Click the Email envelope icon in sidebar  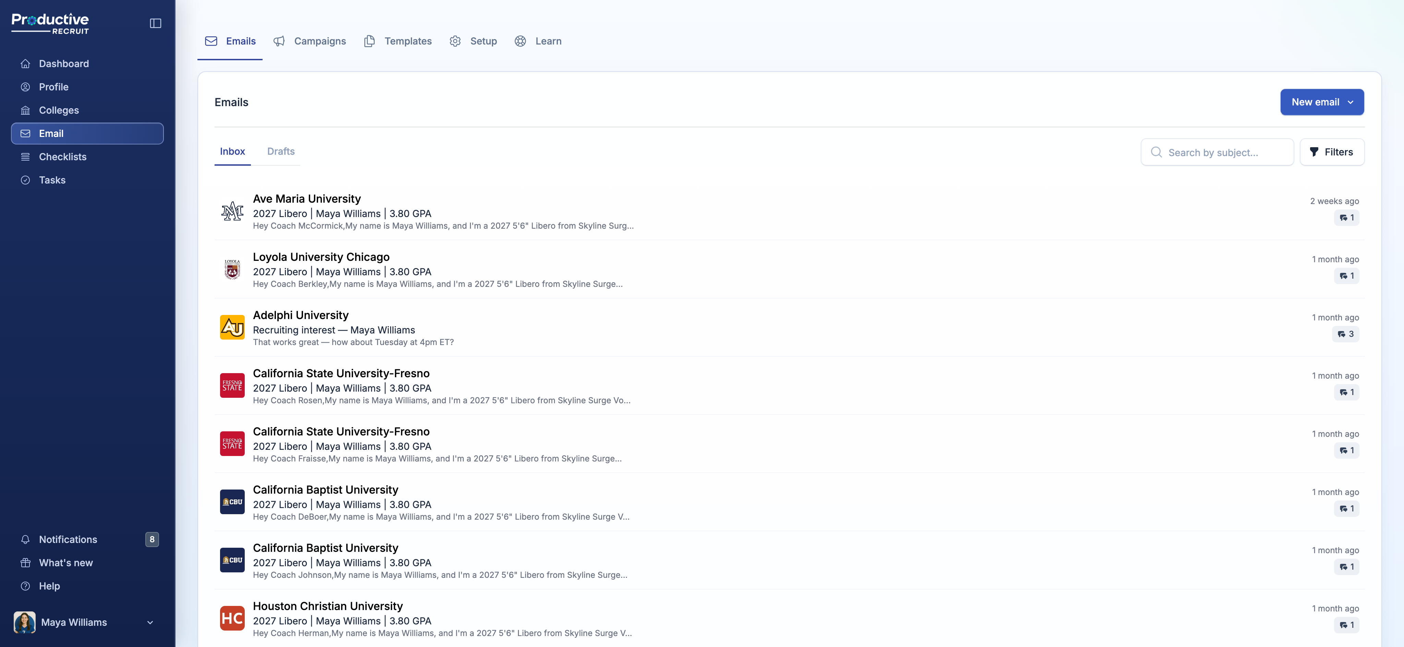pos(25,134)
